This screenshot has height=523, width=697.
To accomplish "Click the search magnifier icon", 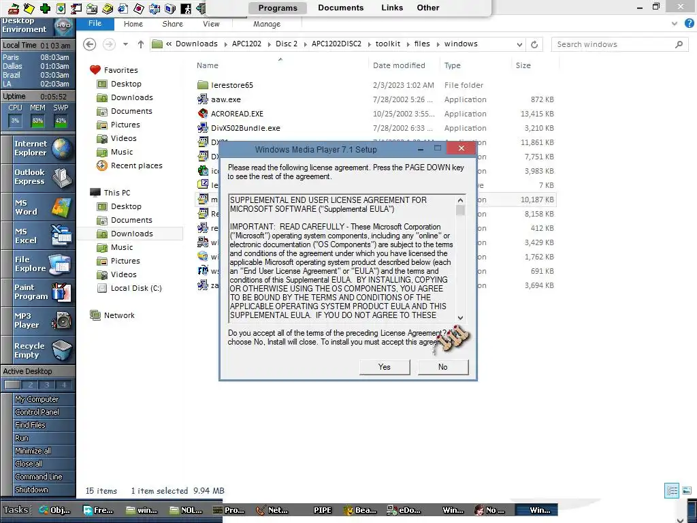I will (x=679, y=44).
